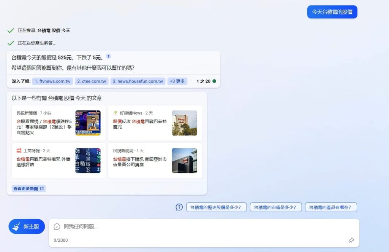Click the pin icon in input box
This screenshot has width=389, height=252.
(351, 240)
